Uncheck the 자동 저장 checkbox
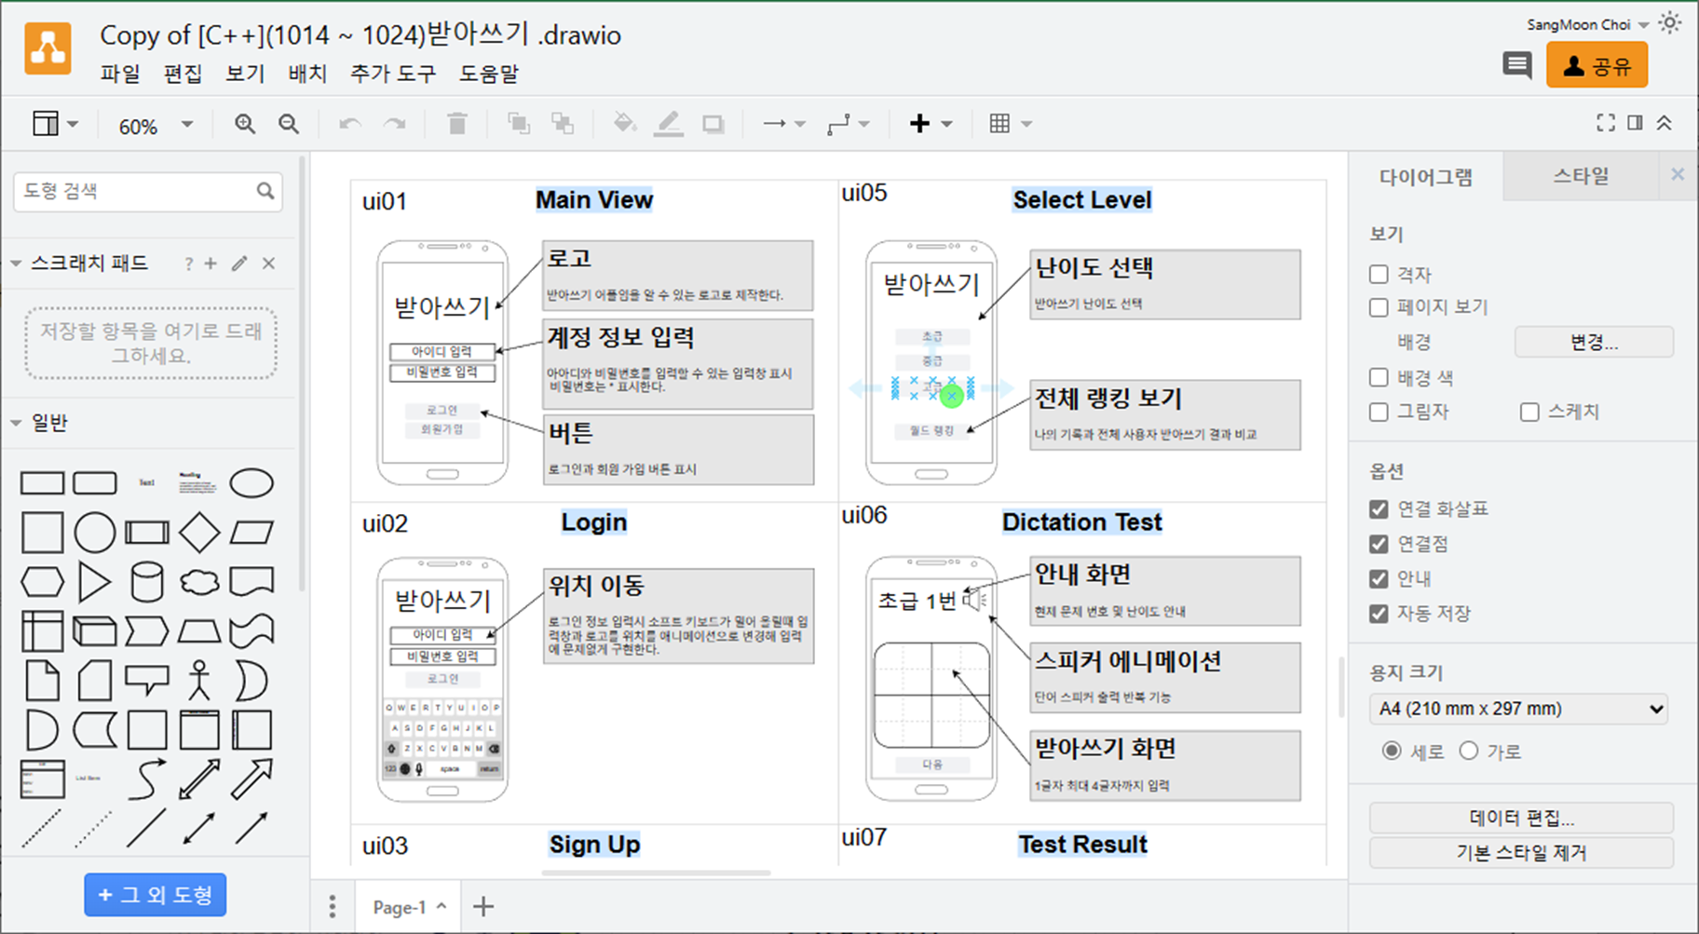 pos(1379,614)
